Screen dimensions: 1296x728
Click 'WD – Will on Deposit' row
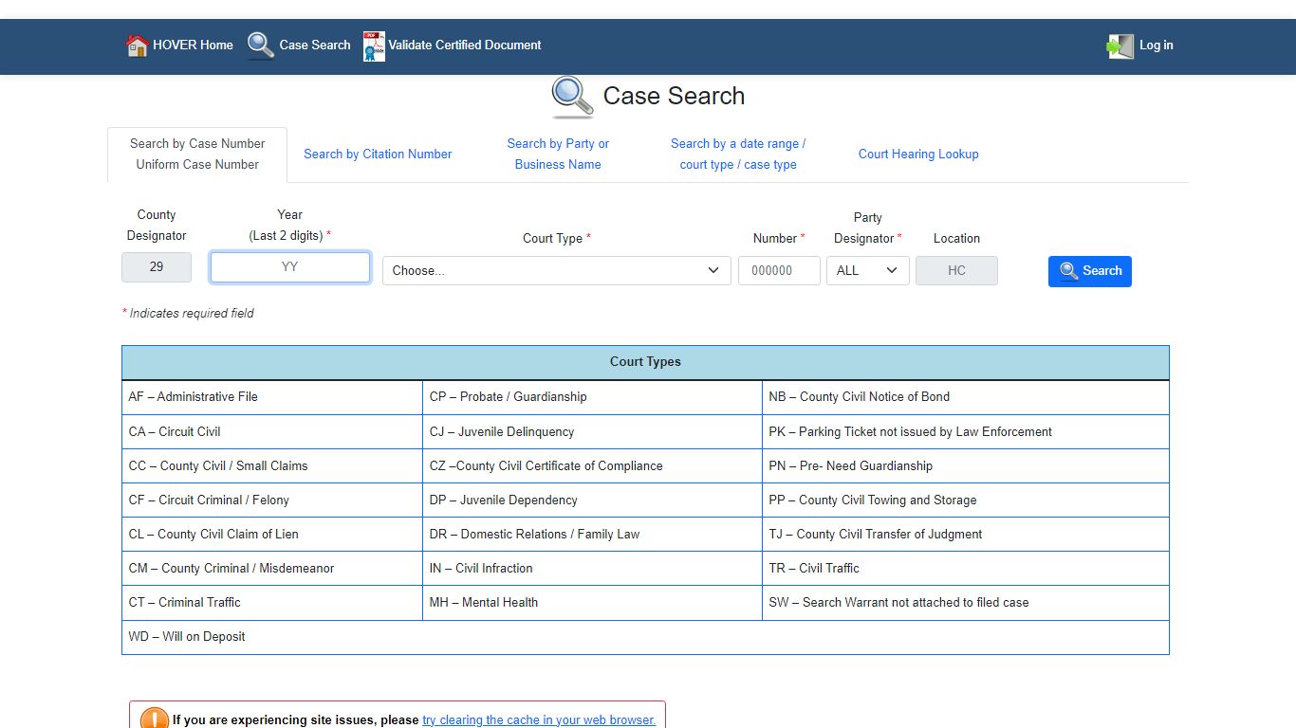645,637
